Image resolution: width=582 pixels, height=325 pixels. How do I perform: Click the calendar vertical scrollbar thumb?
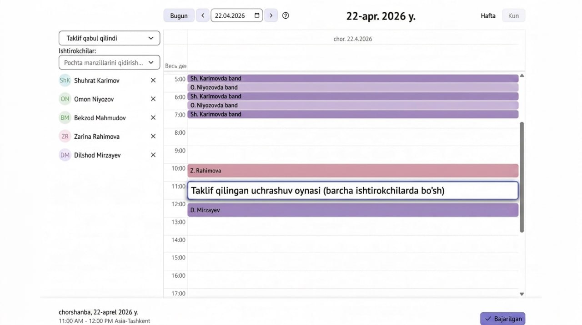522,178
